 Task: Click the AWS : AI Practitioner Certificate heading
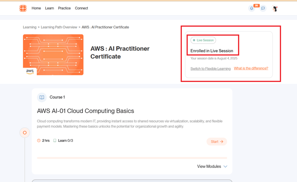pos(120,53)
